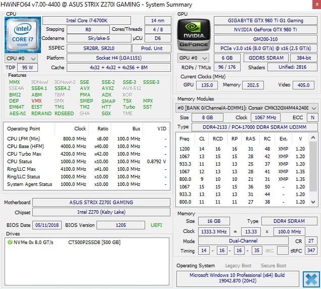Click the memory Clock 1333.3 MHz field
The image size is (321, 289).
214,232
